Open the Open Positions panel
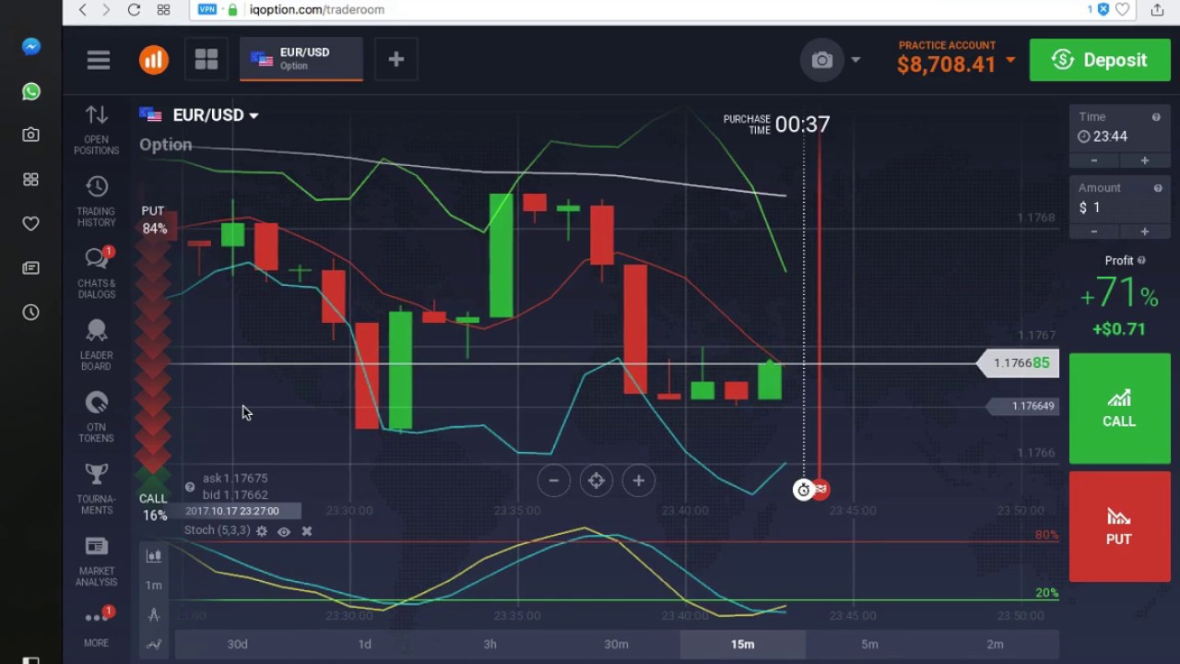The height and width of the screenshot is (664, 1180). (x=97, y=130)
